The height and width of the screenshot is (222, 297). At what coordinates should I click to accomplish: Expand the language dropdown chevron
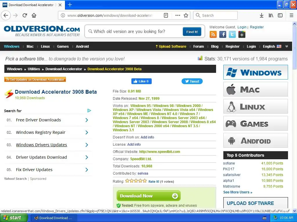pos(287,47)
